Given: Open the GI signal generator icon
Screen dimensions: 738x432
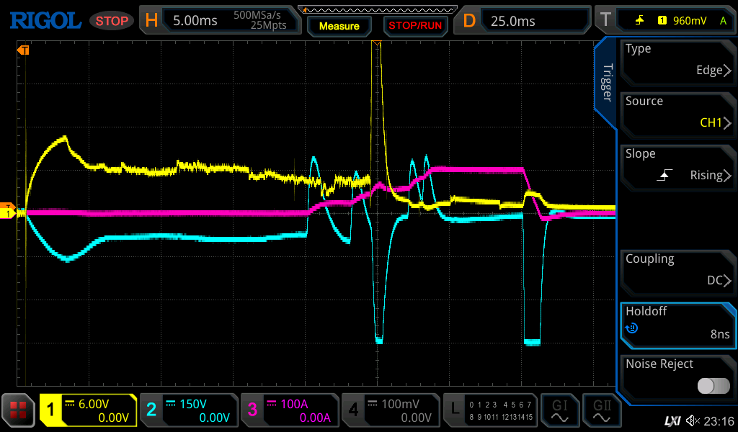Looking at the screenshot, I should click(x=560, y=410).
